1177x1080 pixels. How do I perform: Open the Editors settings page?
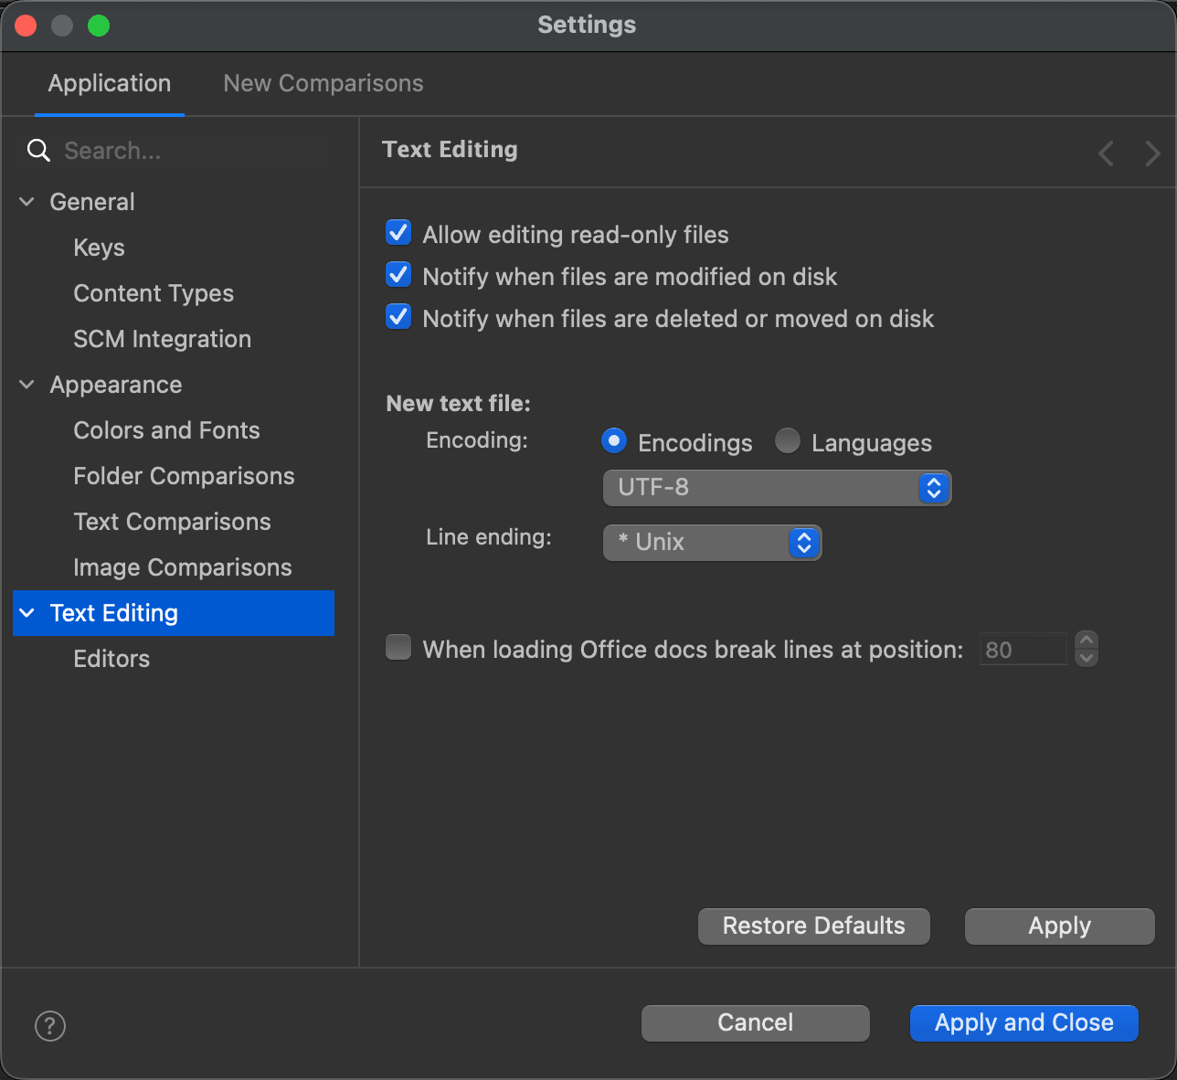(x=111, y=659)
